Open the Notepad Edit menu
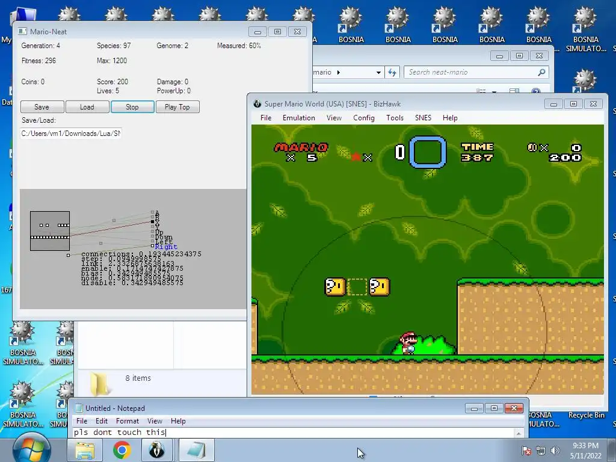The height and width of the screenshot is (462, 616). (x=101, y=420)
